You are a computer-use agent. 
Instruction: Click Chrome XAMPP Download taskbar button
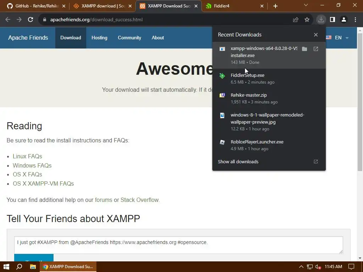coord(68,267)
